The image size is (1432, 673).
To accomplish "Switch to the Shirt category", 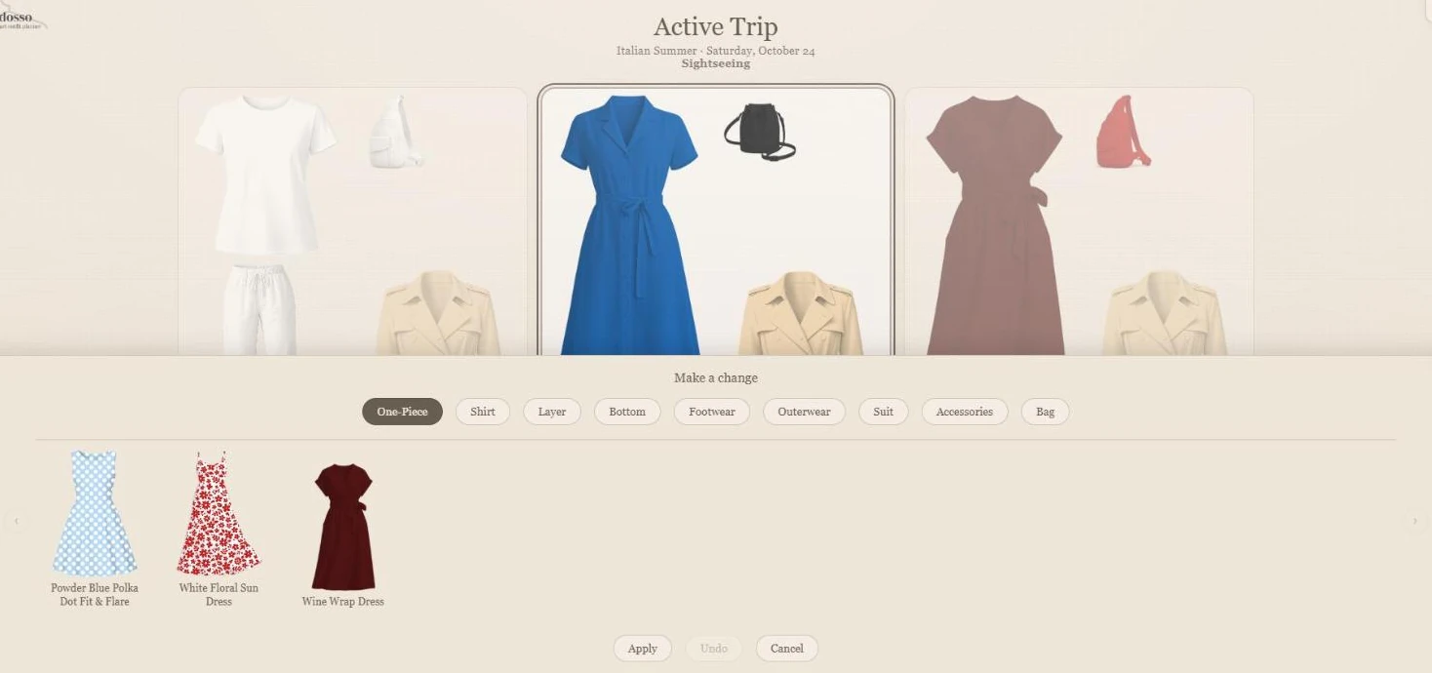I will tap(483, 412).
